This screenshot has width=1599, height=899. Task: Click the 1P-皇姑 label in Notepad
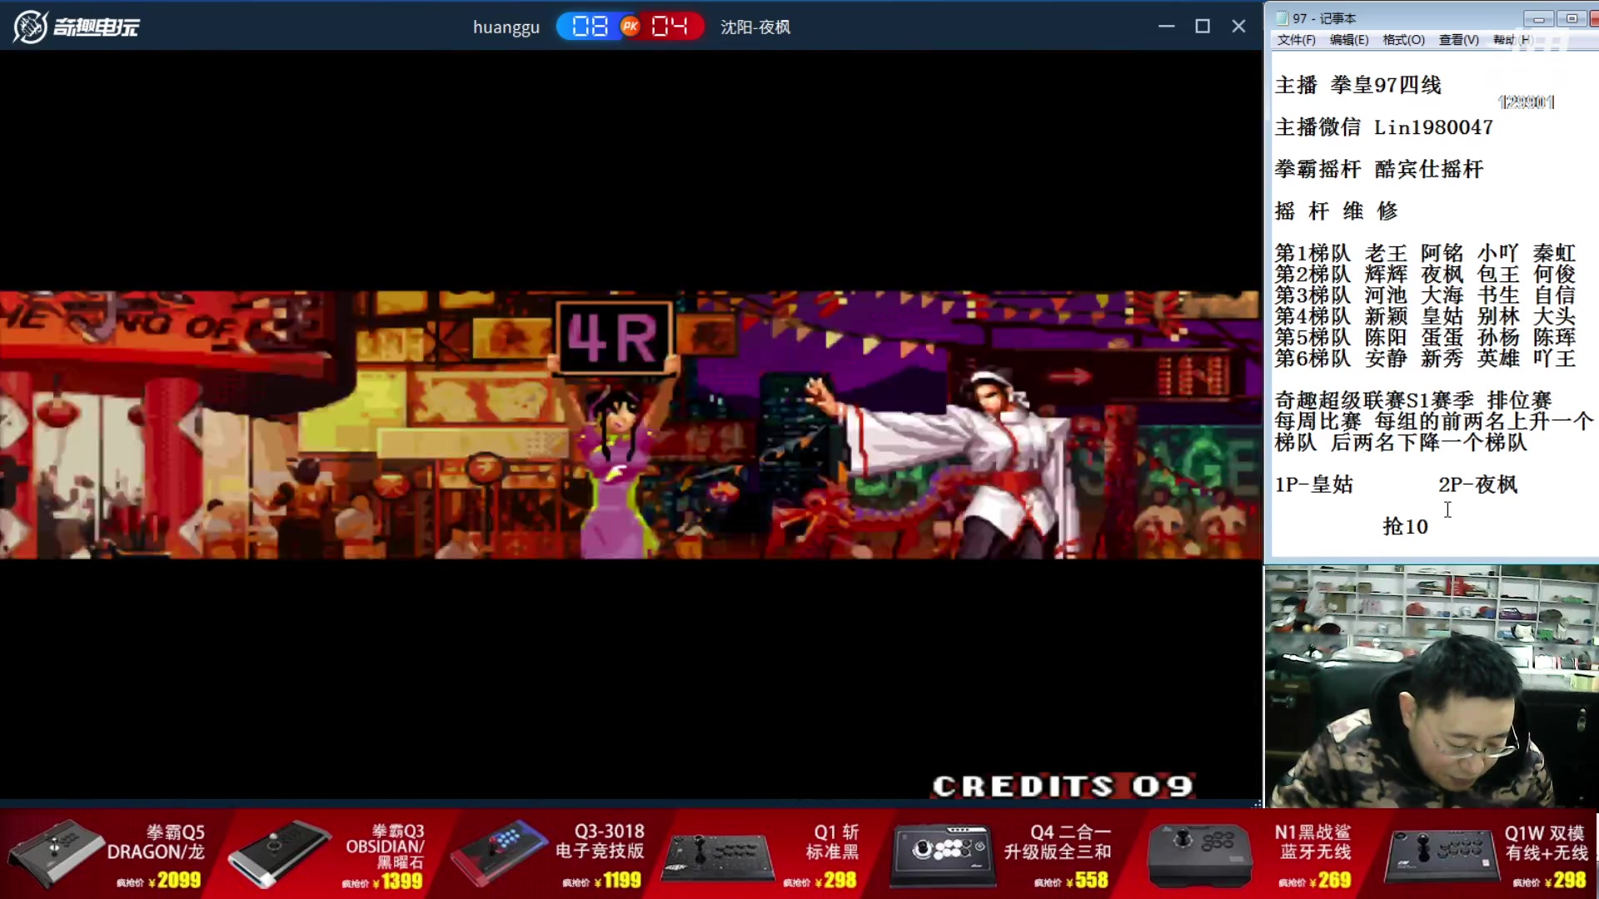(x=1314, y=484)
